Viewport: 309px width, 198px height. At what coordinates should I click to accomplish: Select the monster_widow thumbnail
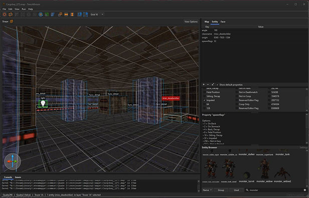pos(264,170)
